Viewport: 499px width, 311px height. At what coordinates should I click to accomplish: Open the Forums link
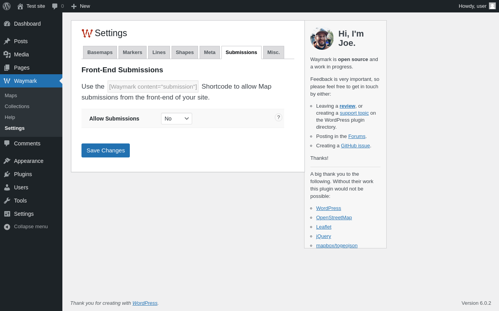tap(357, 136)
